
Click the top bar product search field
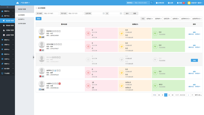[x=142, y=3]
